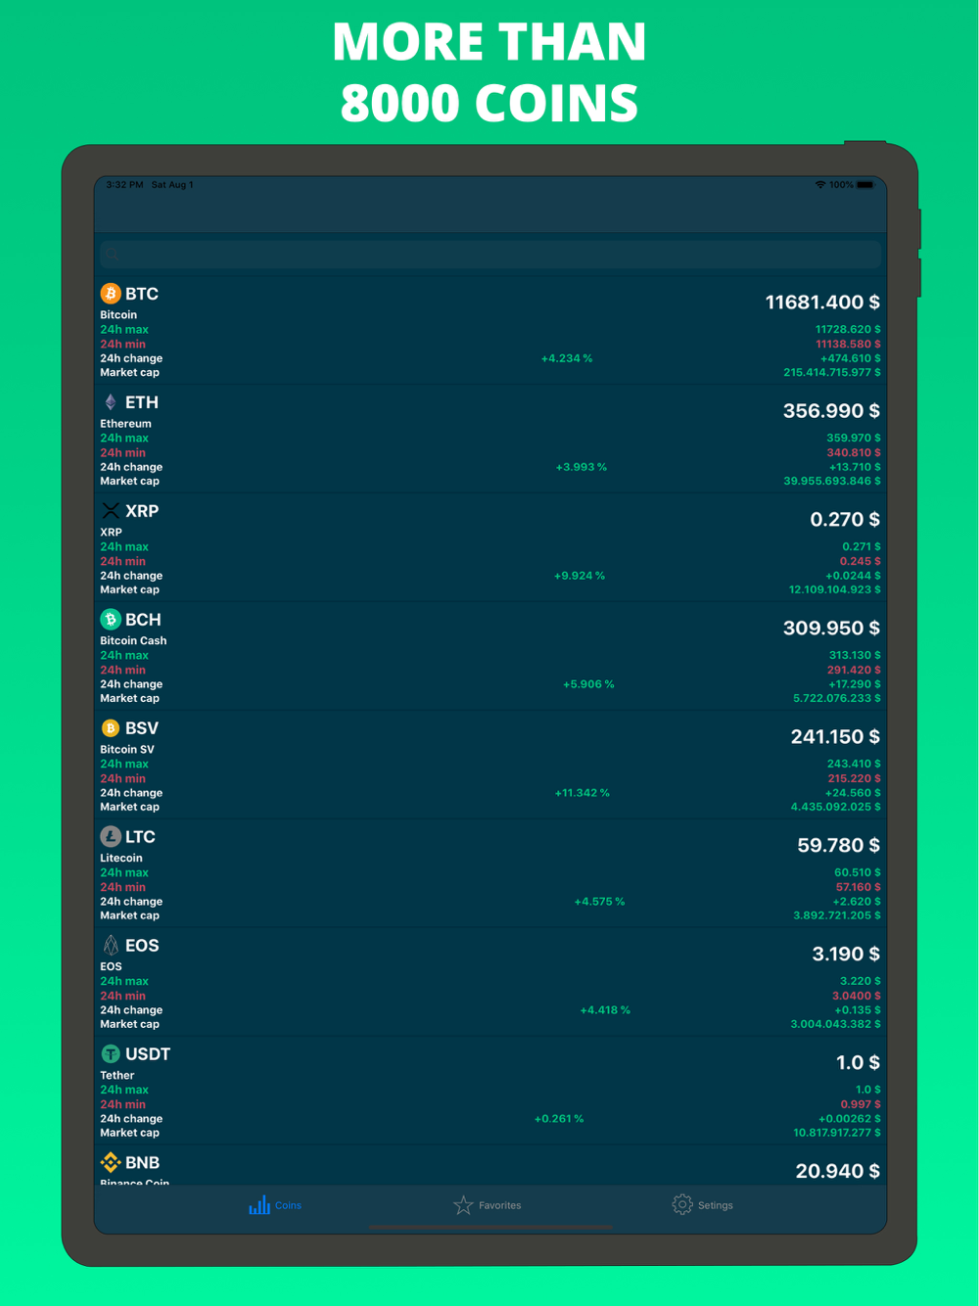Click the +5.906 % change value
979x1306 pixels.
[588, 685]
